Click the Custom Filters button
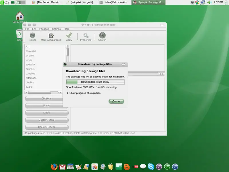This screenshot has width=229, height=172. [x=47, y=120]
